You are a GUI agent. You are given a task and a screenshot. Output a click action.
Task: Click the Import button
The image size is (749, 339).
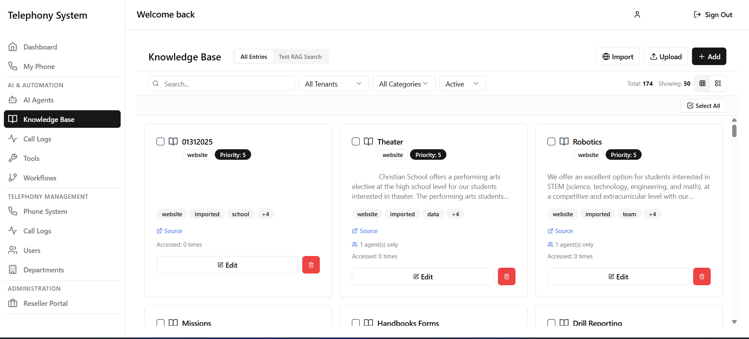[x=618, y=56]
